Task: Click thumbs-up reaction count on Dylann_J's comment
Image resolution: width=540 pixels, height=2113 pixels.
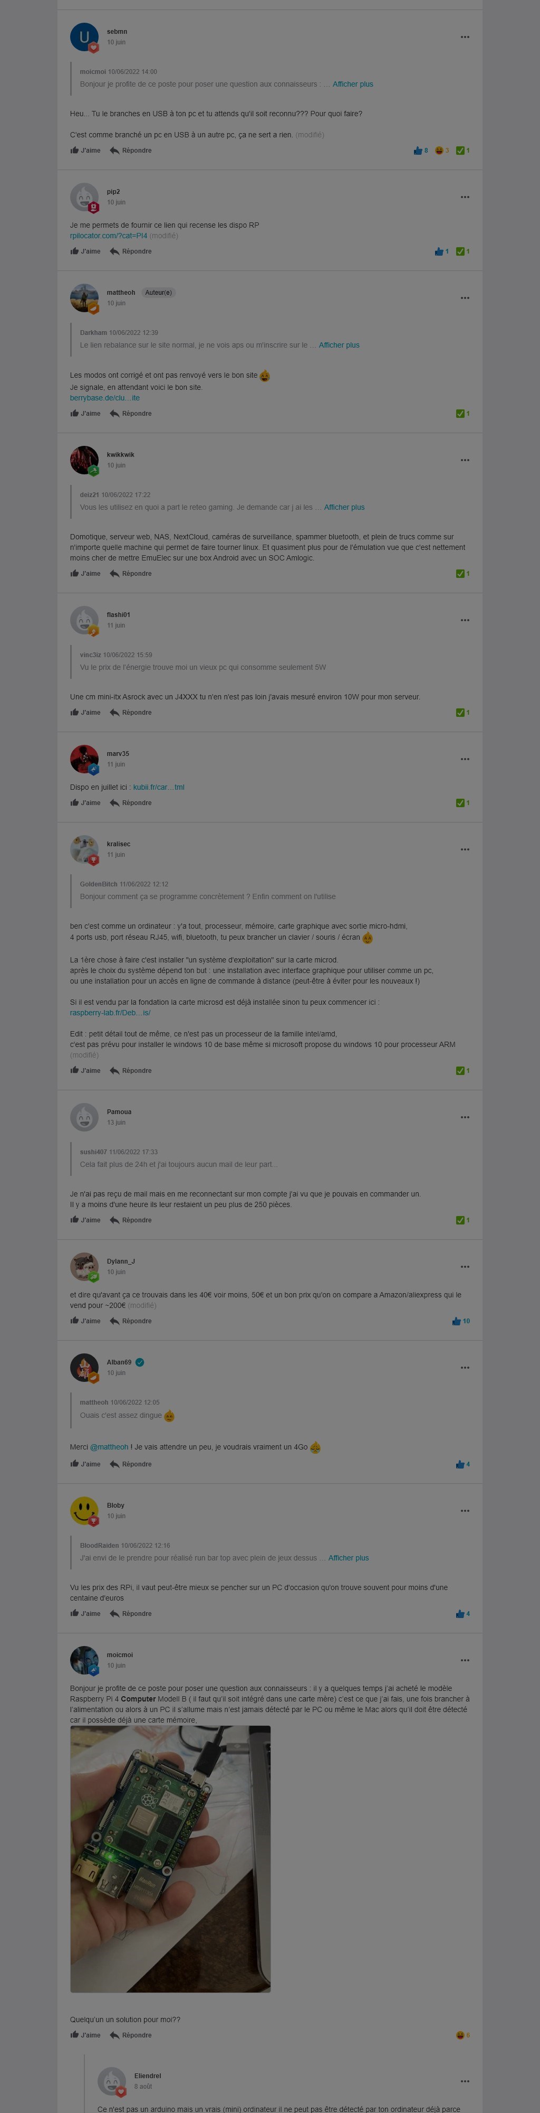Action: click(461, 1322)
